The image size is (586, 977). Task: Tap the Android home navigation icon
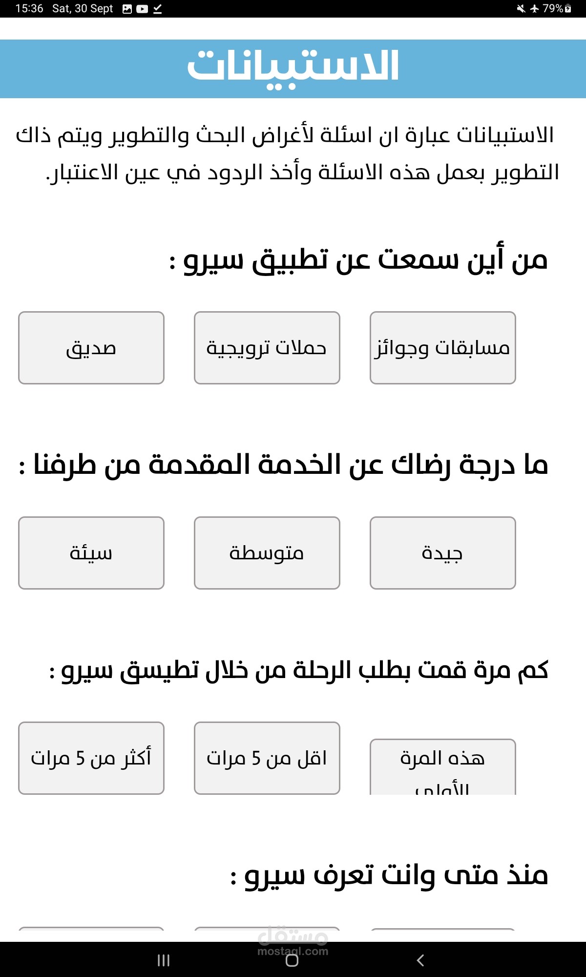pyautogui.click(x=292, y=960)
